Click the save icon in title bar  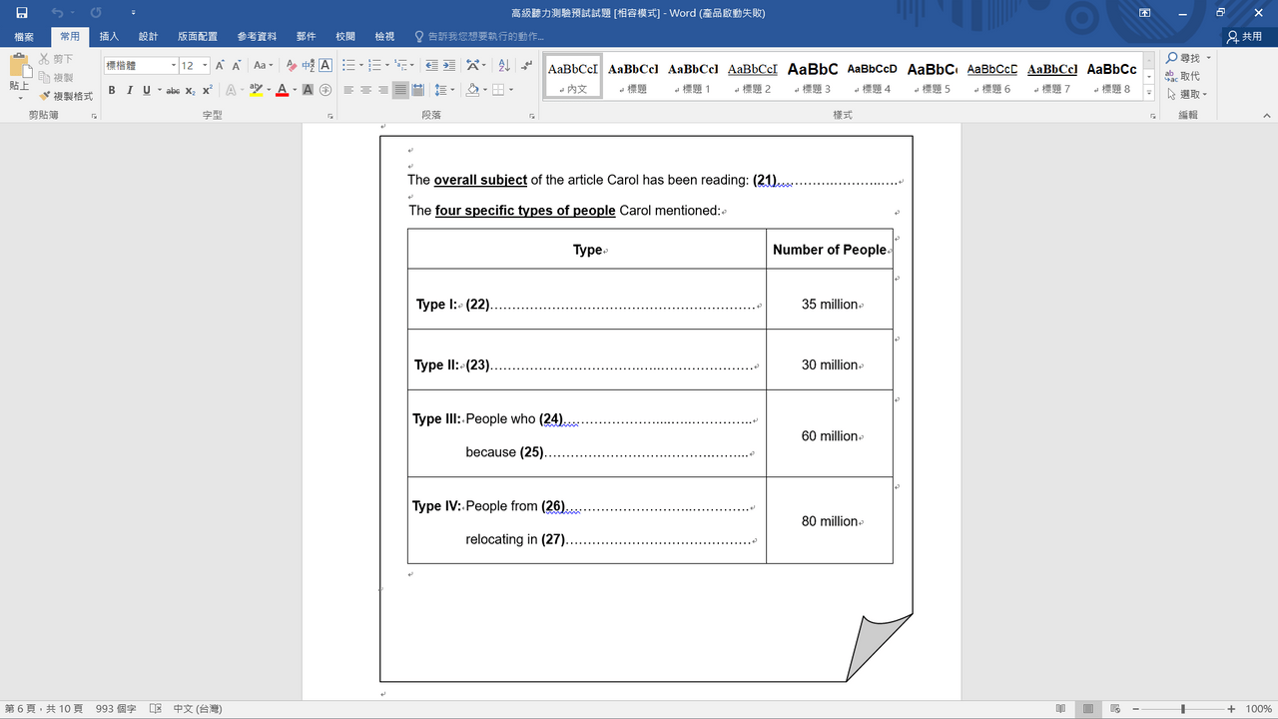coord(22,13)
